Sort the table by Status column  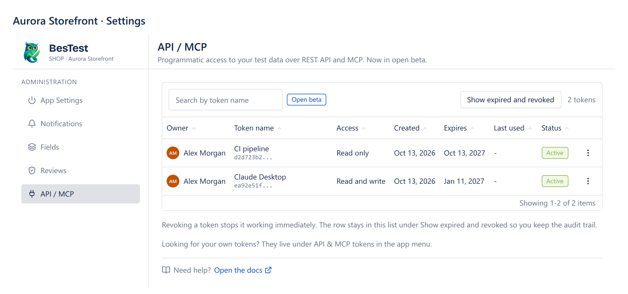[555, 128]
